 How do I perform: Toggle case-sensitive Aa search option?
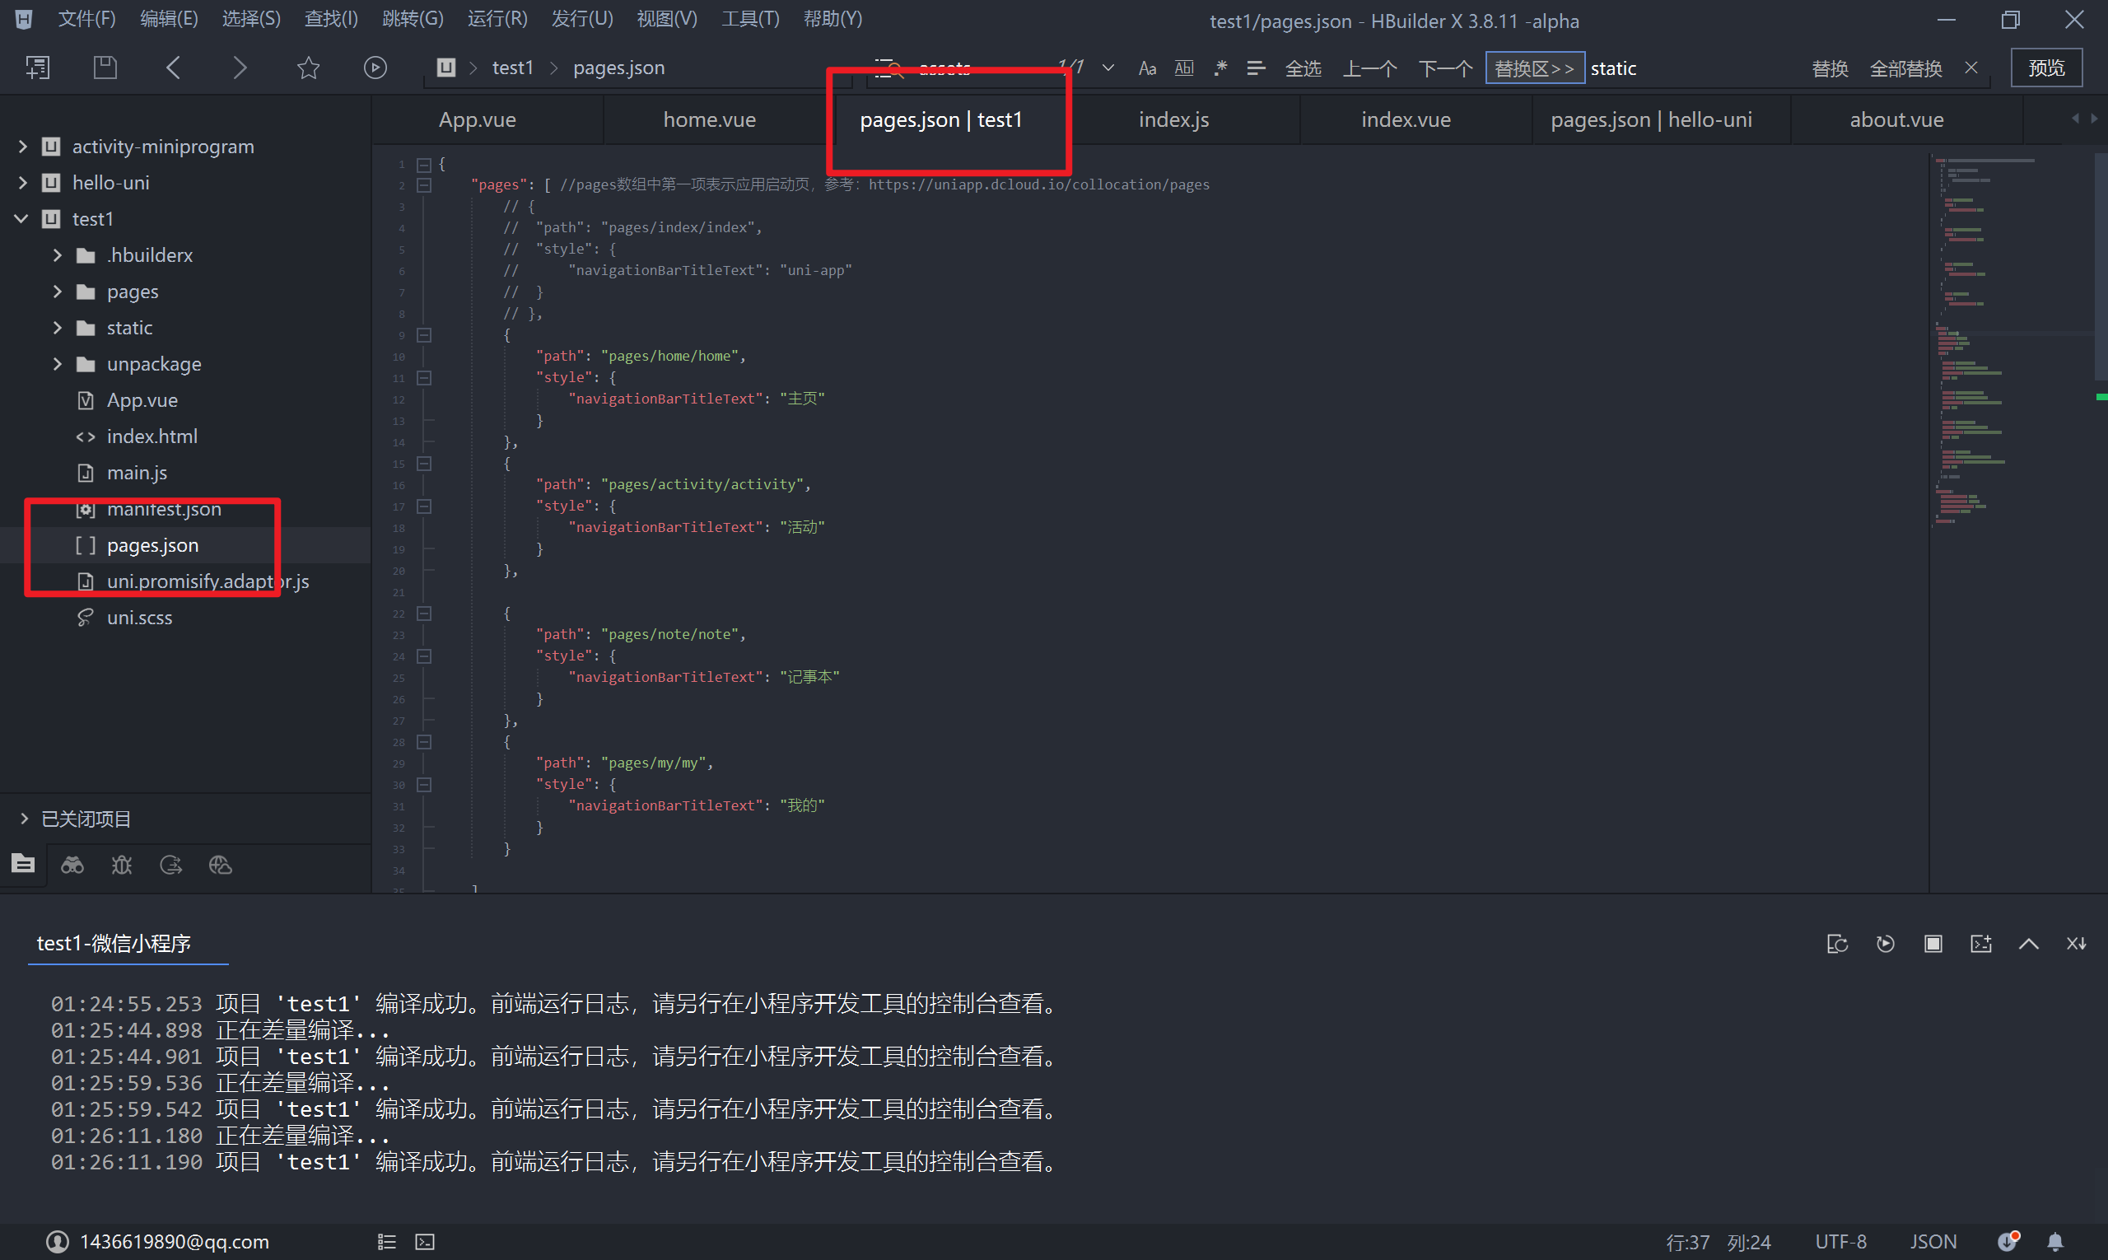pos(1147,68)
